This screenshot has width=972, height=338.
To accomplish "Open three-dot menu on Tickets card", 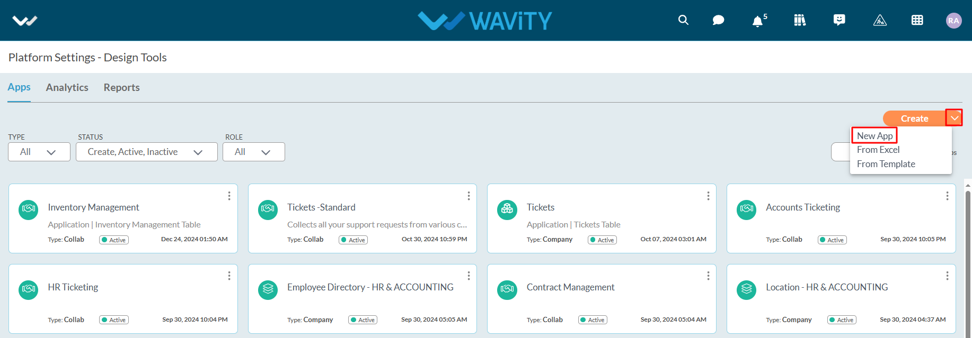I will [x=708, y=196].
